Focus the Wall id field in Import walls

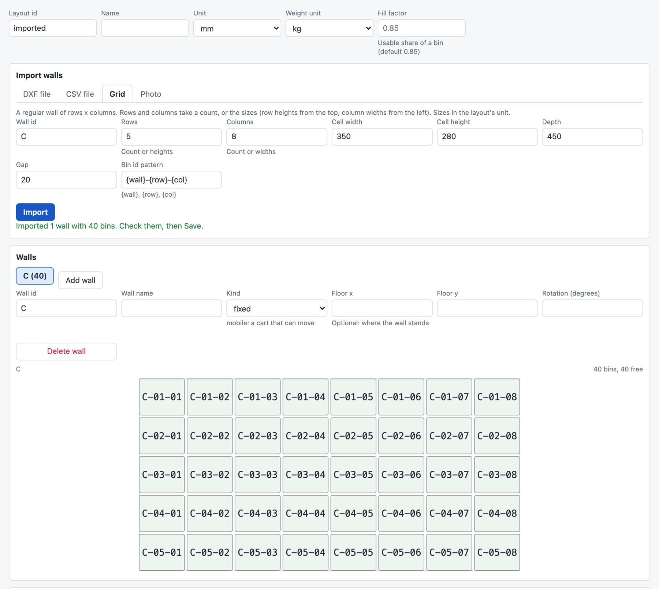click(66, 137)
